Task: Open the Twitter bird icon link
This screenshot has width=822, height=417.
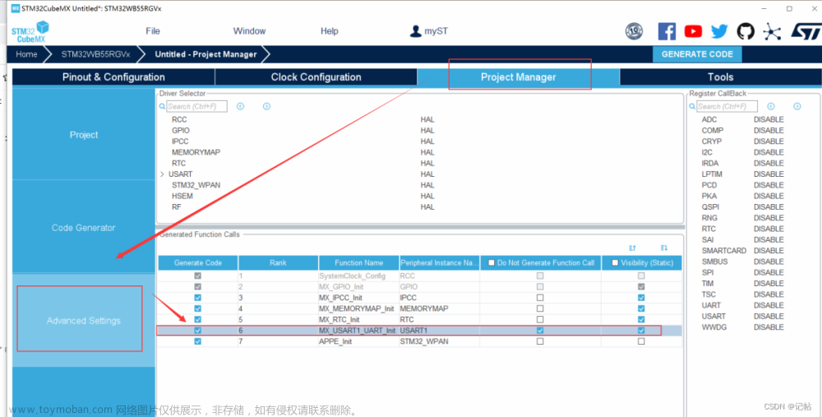Action: coord(719,31)
